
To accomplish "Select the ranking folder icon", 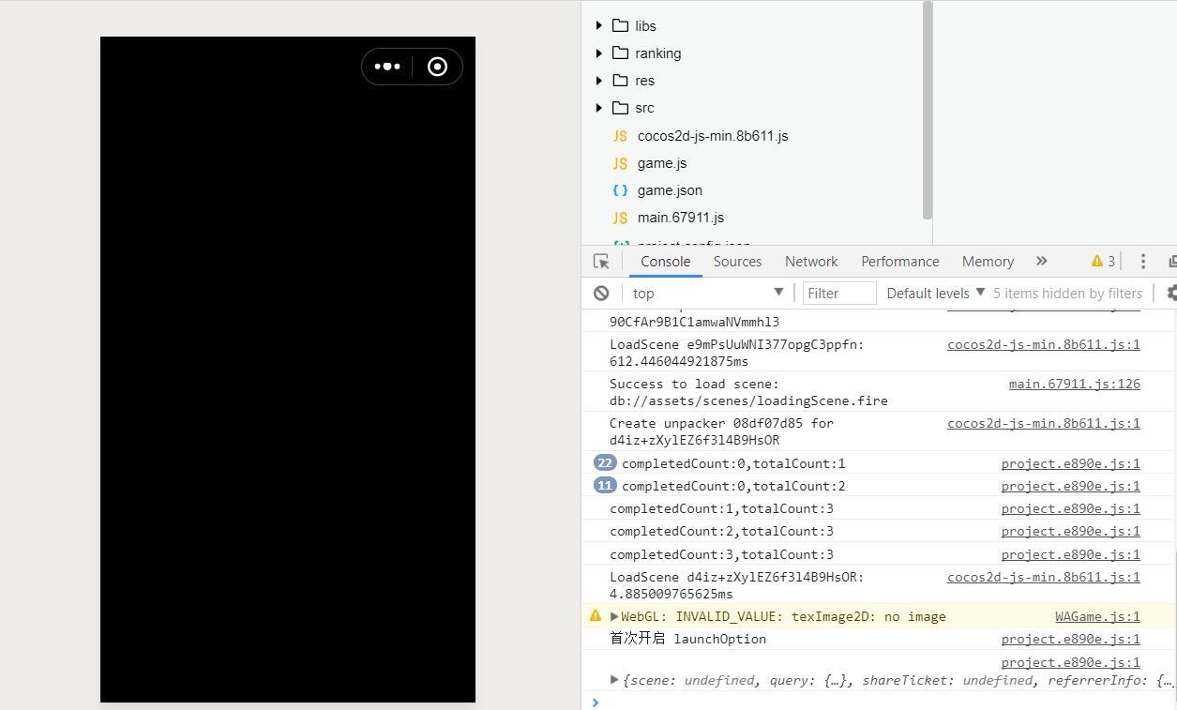I will [x=620, y=53].
